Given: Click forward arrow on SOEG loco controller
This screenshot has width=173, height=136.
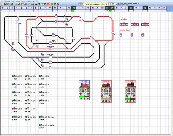Looking at the screenshot, I should (x=134, y=101).
